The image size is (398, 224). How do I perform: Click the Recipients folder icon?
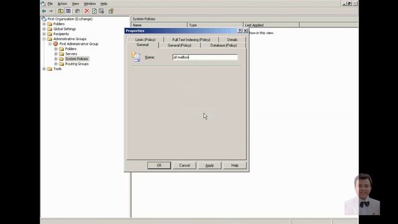pos(50,34)
